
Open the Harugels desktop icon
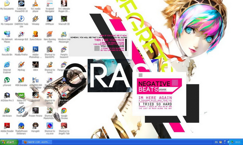[x=36, y=126]
